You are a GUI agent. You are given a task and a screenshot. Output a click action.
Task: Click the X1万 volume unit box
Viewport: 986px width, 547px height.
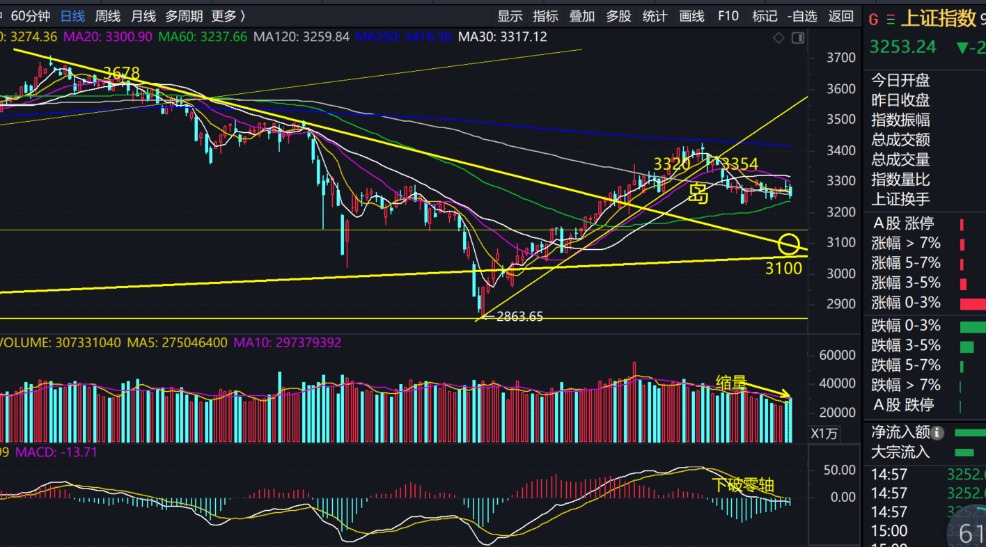coord(824,434)
